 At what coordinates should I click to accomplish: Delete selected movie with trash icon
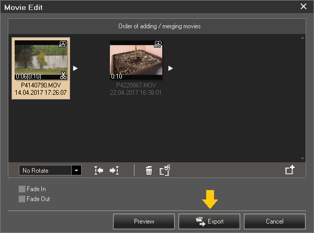pyautogui.click(x=149, y=171)
